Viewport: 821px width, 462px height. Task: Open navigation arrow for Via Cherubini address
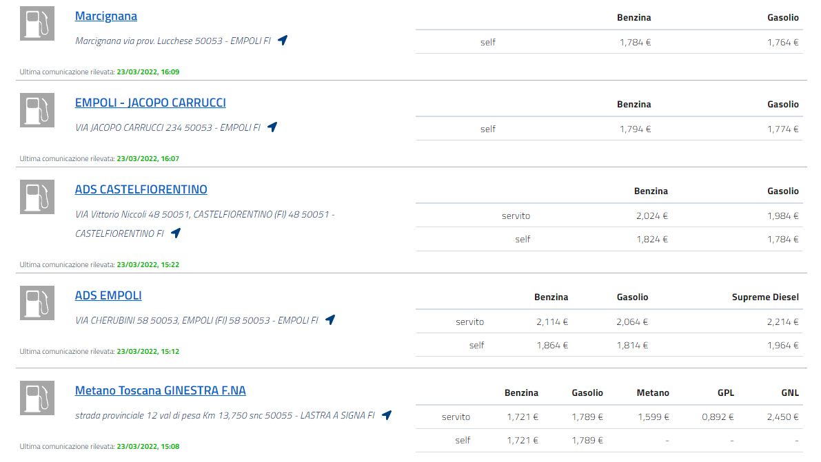[330, 319]
